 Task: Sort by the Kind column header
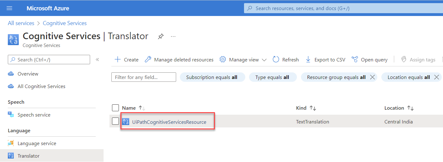[301, 108]
